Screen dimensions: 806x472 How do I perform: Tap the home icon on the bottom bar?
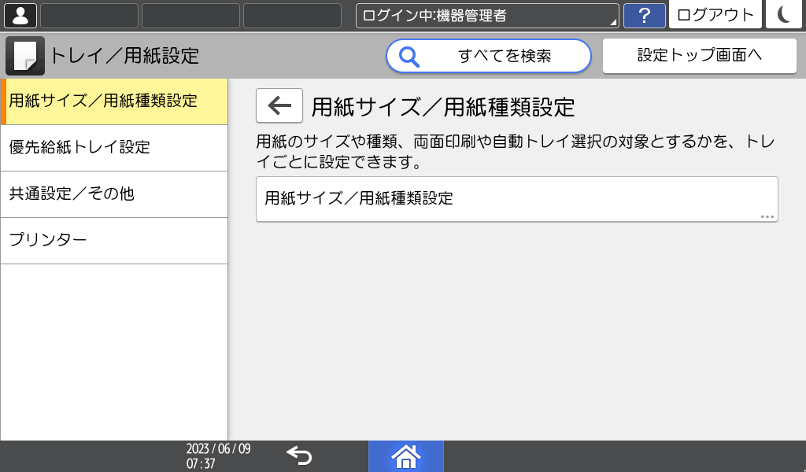point(406,455)
